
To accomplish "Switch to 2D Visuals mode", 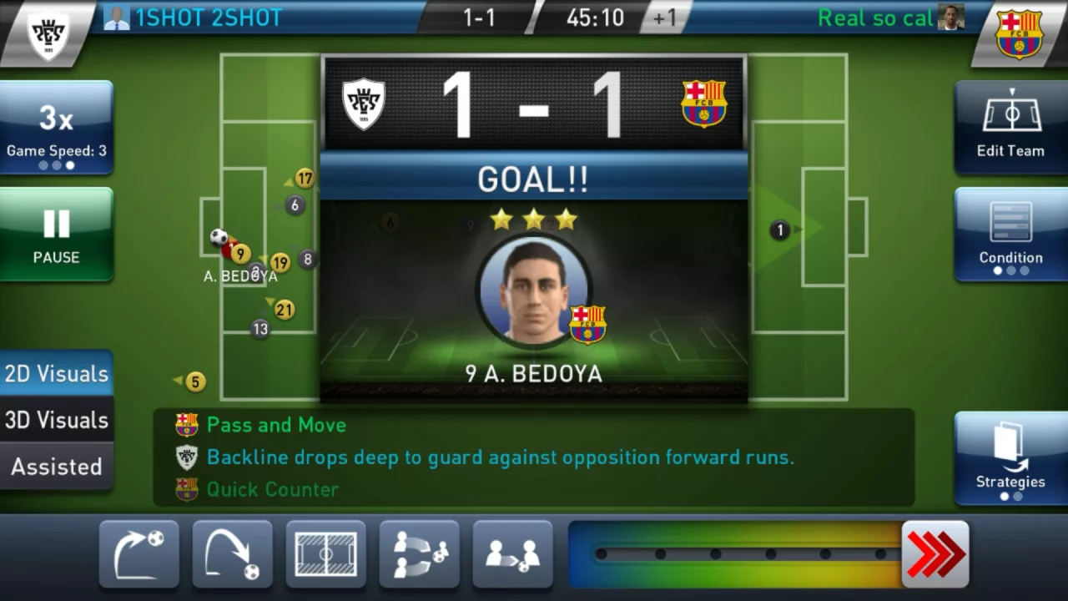I will [x=56, y=373].
